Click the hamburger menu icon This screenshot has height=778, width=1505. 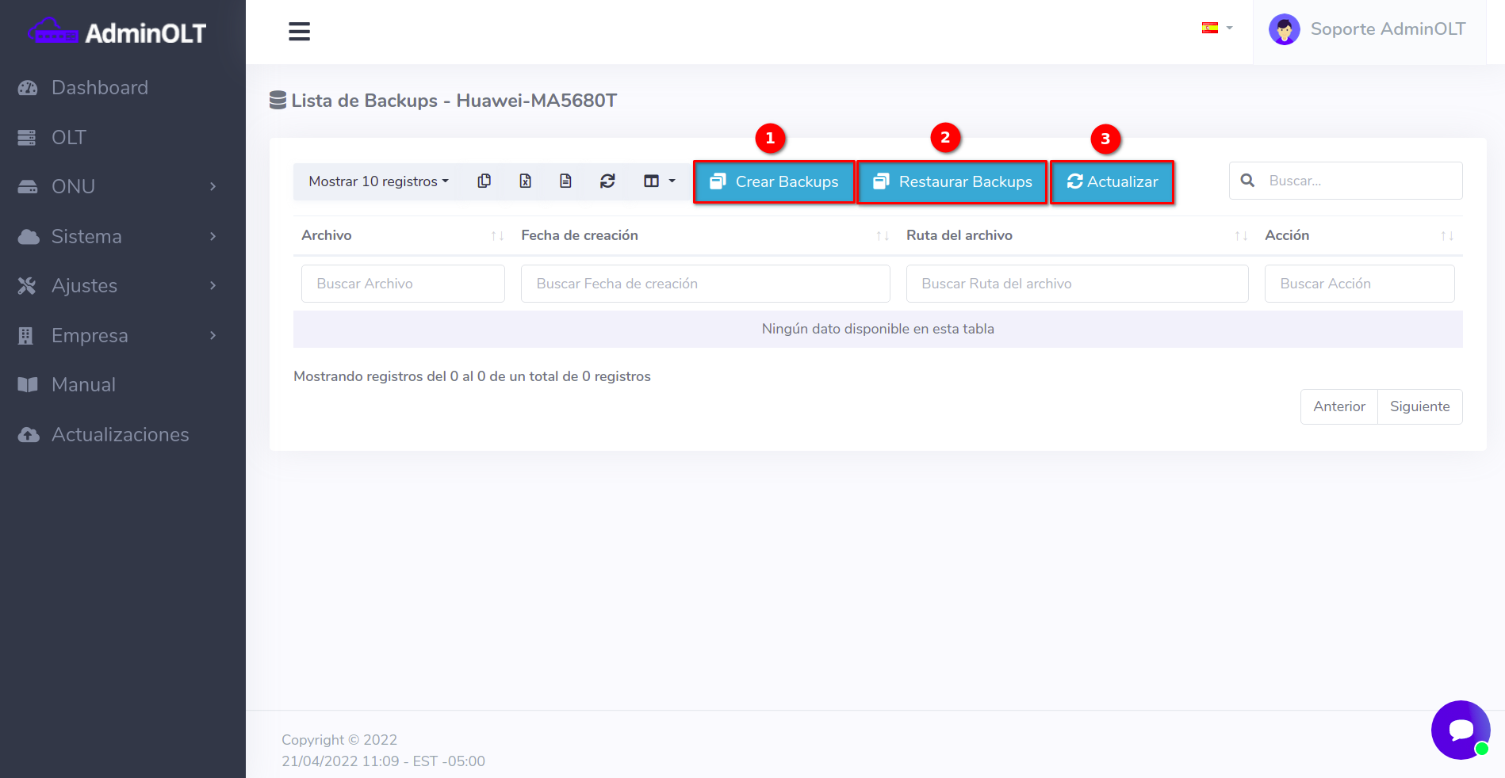(x=299, y=32)
